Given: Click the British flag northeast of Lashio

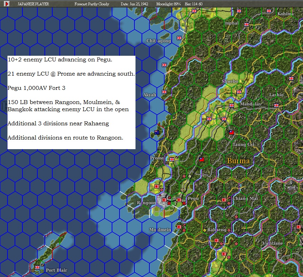Looking at the screenshot, I should (291, 78).
